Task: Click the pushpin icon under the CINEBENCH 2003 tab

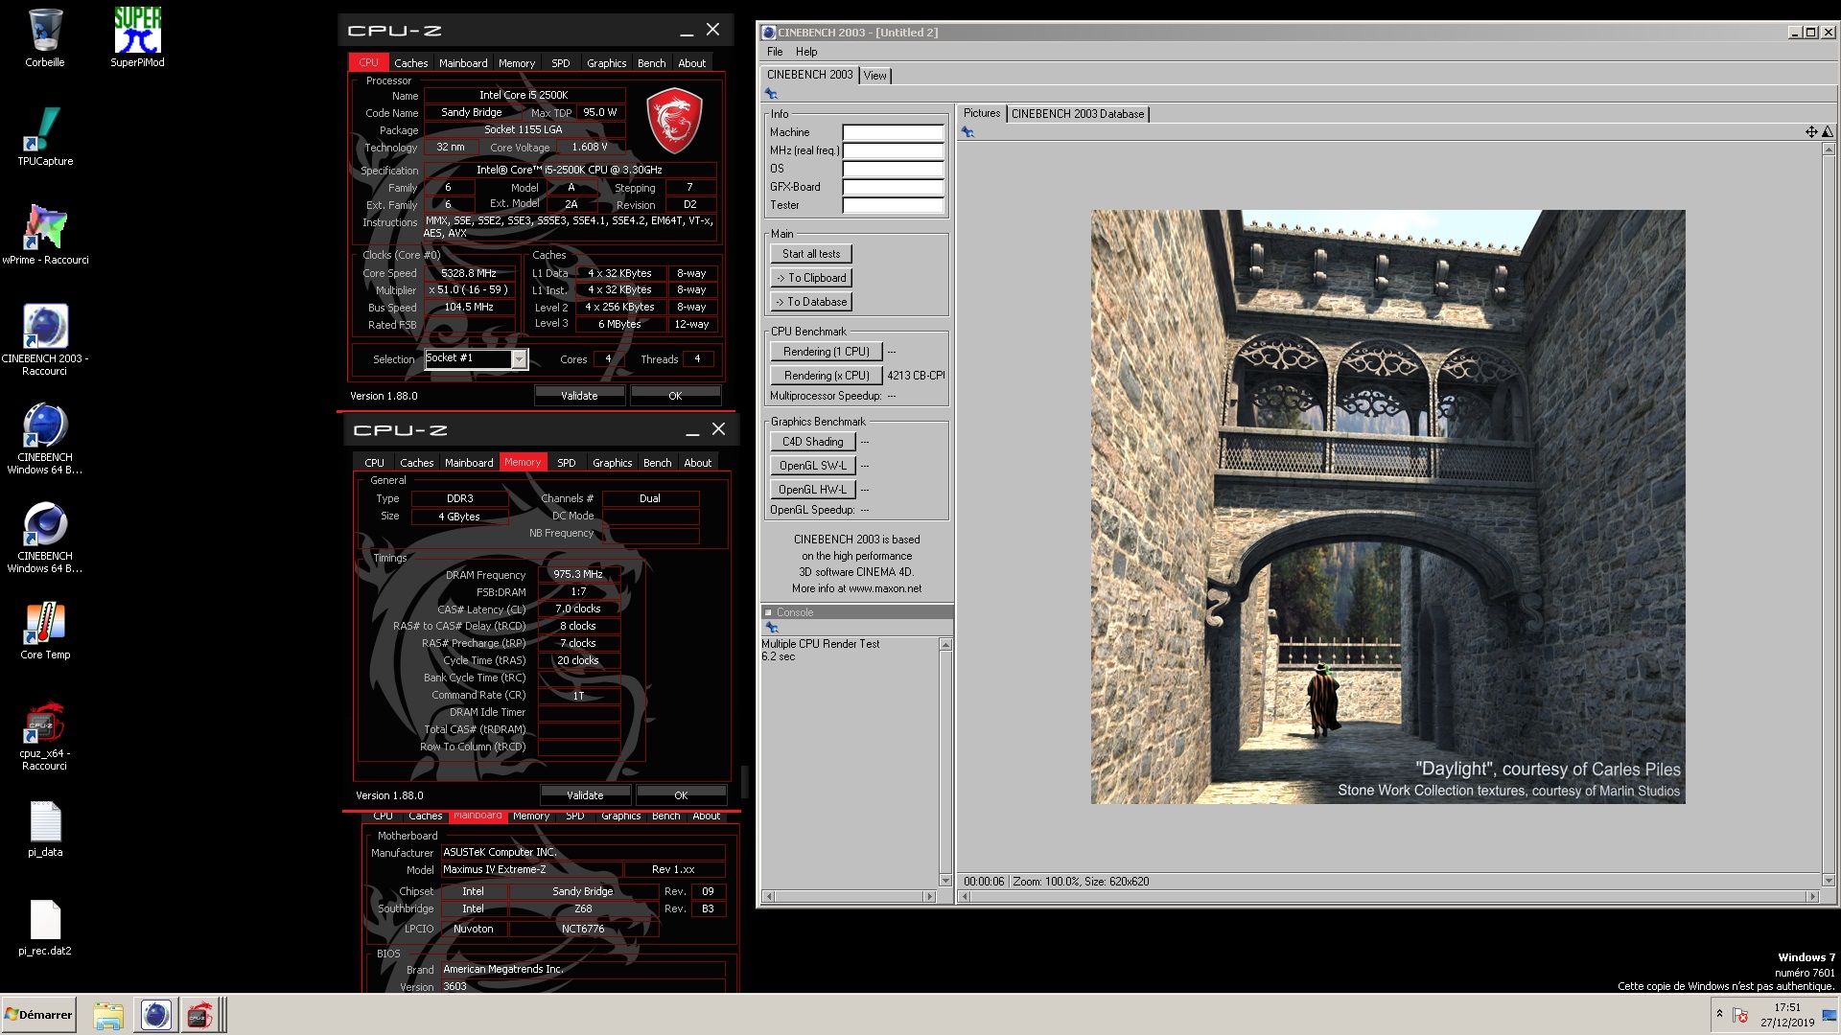Action: click(771, 94)
